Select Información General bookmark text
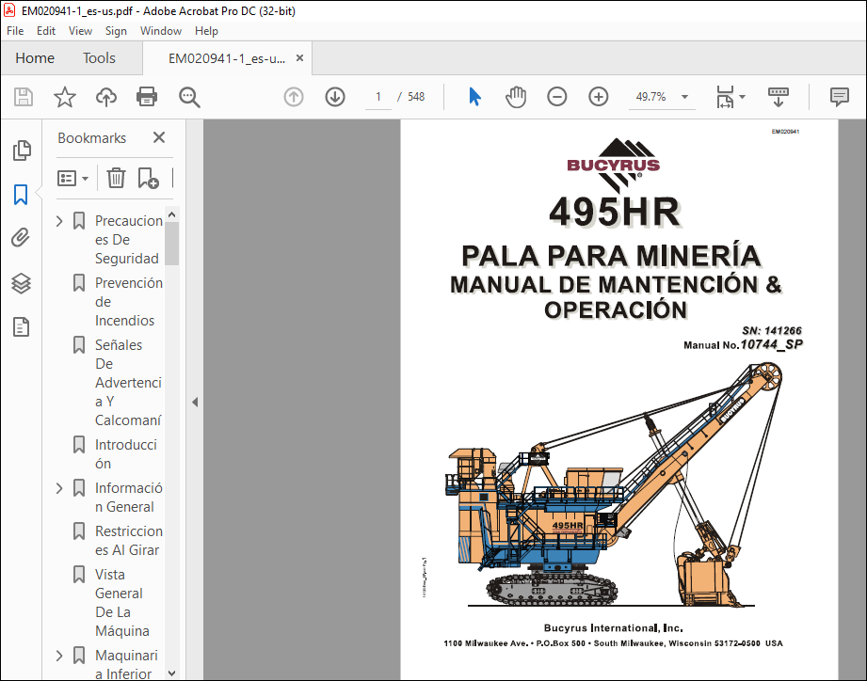This screenshot has width=867, height=681. [x=128, y=498]
